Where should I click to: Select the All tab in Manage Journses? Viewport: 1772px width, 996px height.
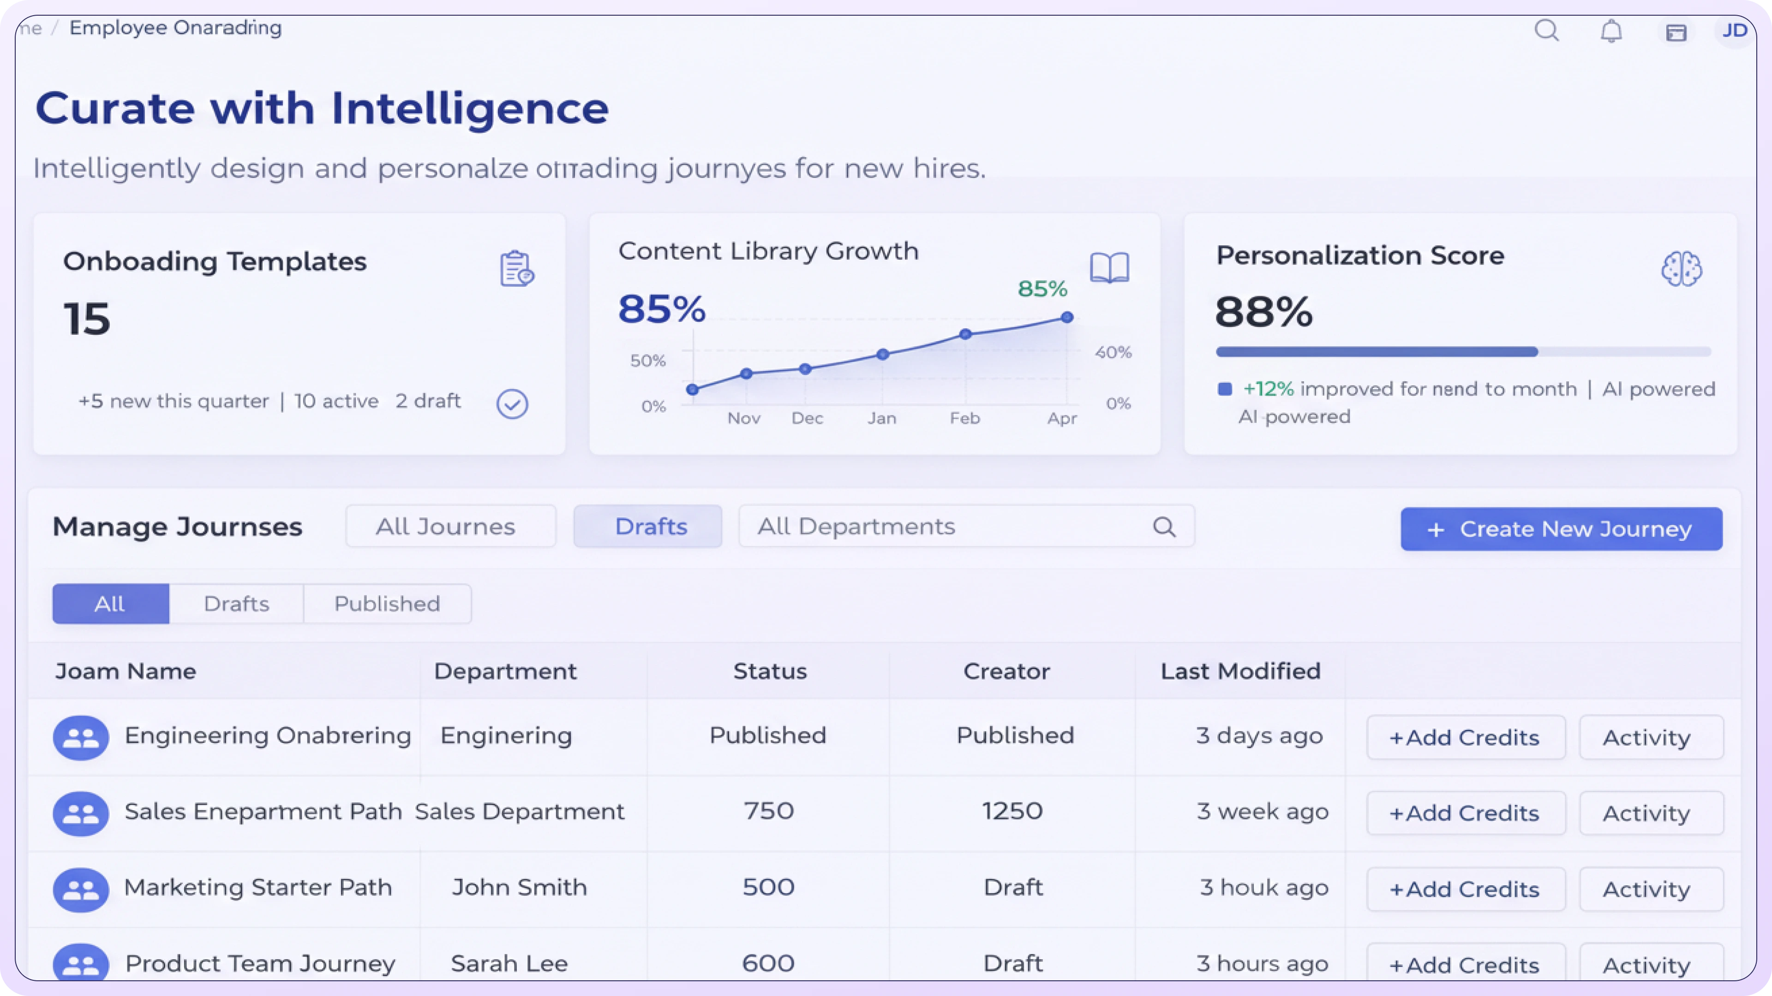110,604
